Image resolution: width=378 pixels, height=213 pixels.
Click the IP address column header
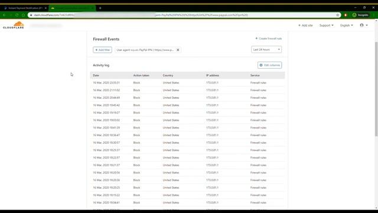pyautogui.click(x=213, y=75)
